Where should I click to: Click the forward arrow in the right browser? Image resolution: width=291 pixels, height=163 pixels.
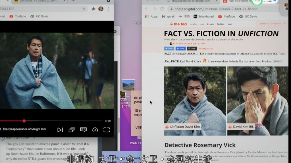point(154,9)
